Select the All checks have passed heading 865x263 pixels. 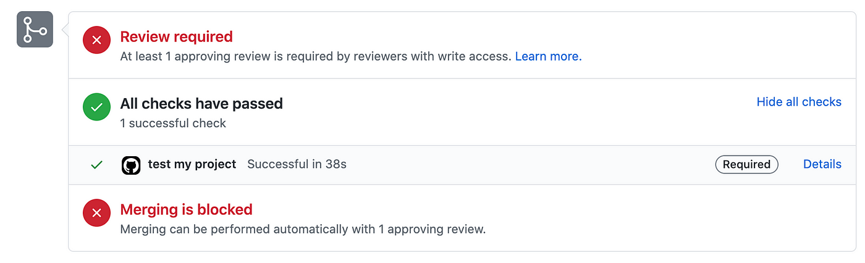coord(201,103)
